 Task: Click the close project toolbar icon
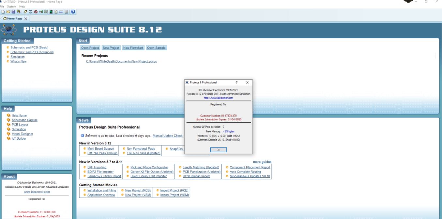coord(19,12)
